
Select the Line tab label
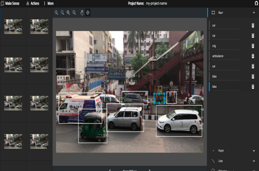click(x=220, y=161)
